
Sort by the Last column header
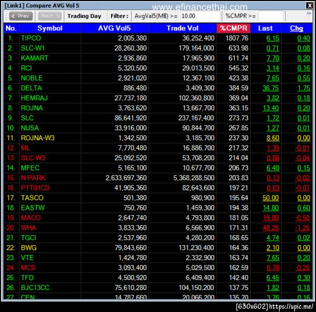click(265, 28)
